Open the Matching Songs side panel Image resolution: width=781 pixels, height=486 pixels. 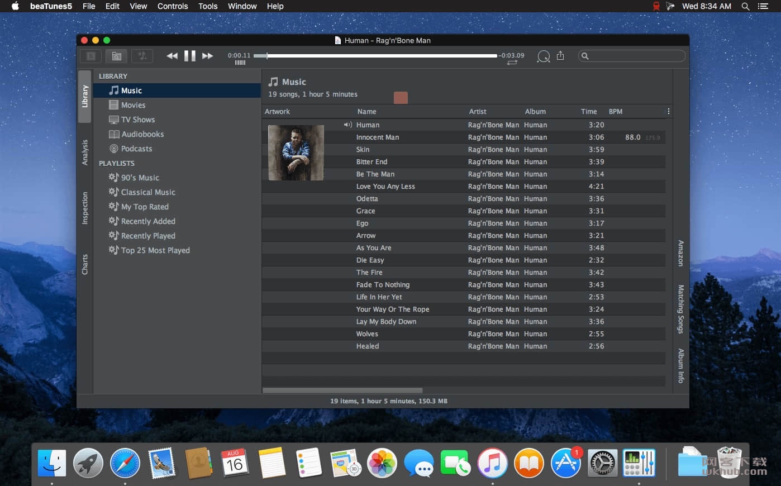[x=680, y=309]
